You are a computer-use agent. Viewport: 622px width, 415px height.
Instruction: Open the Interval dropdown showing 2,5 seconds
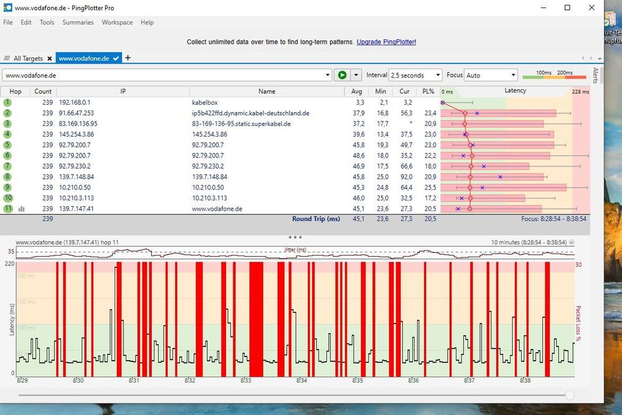point(415,74)
